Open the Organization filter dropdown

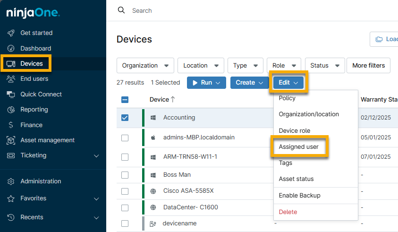click(x=145, y=66)
